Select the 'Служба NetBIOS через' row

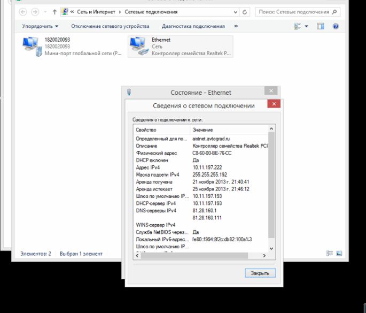click(x=201, y=232)
